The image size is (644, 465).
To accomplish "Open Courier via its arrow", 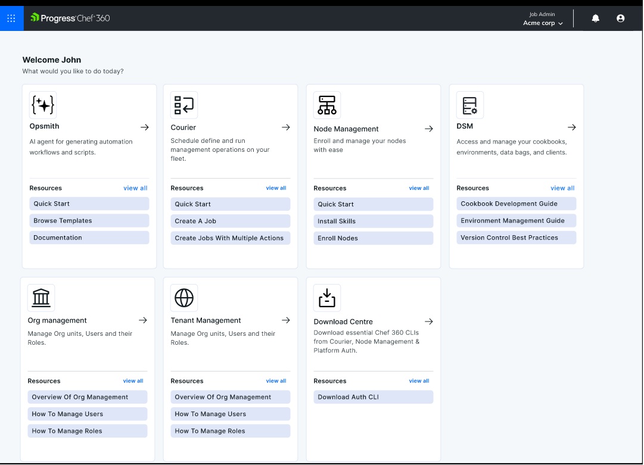I will point(286,127).
